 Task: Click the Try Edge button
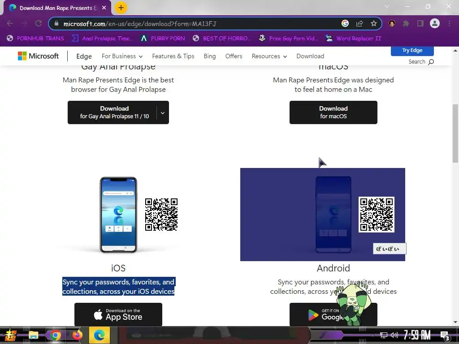tap(412, 50)
